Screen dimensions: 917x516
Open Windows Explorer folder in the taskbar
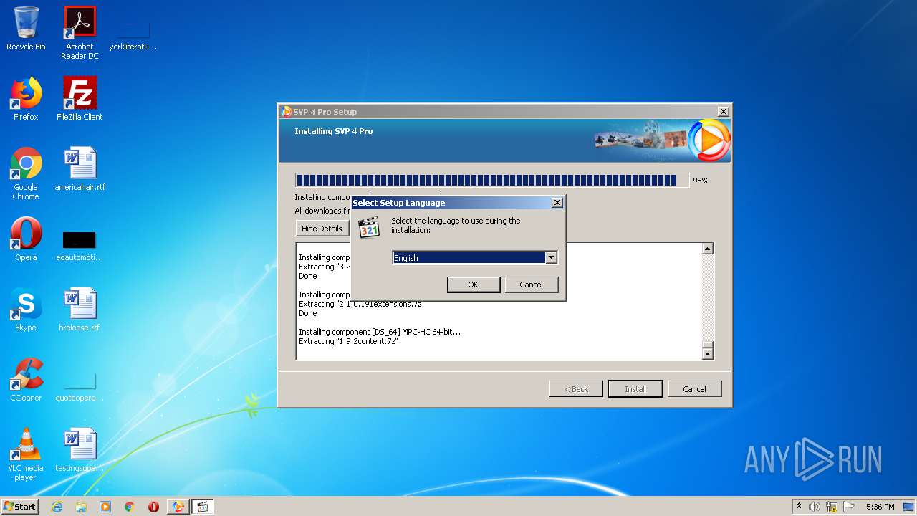point(81,507)
